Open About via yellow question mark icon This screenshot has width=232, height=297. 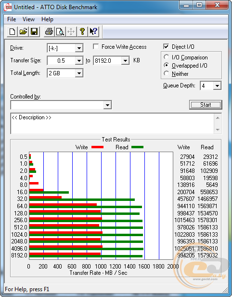coord(82,31)
